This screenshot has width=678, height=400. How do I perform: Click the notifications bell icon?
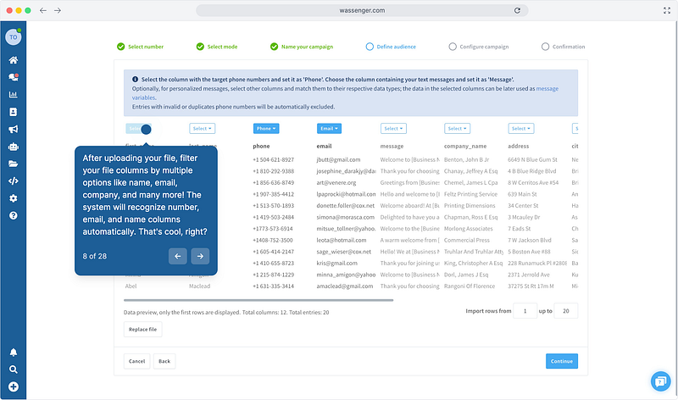tap(13, 352)
